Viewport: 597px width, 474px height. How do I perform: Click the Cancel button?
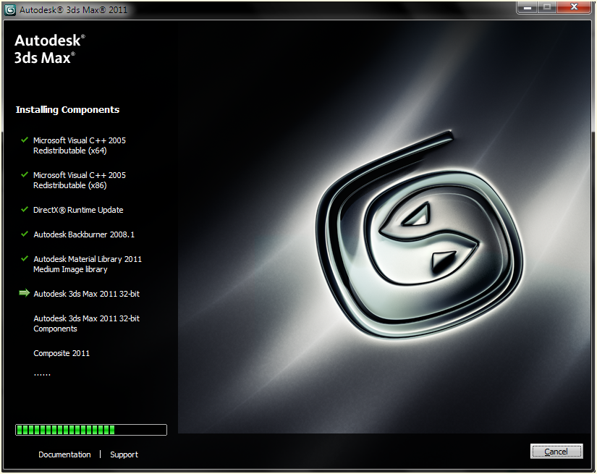pos(556,452)
